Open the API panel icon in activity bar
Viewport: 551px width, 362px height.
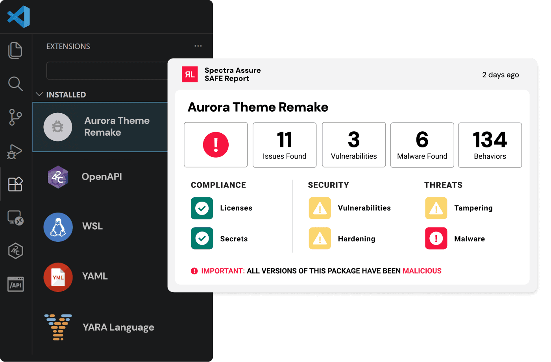16,284
